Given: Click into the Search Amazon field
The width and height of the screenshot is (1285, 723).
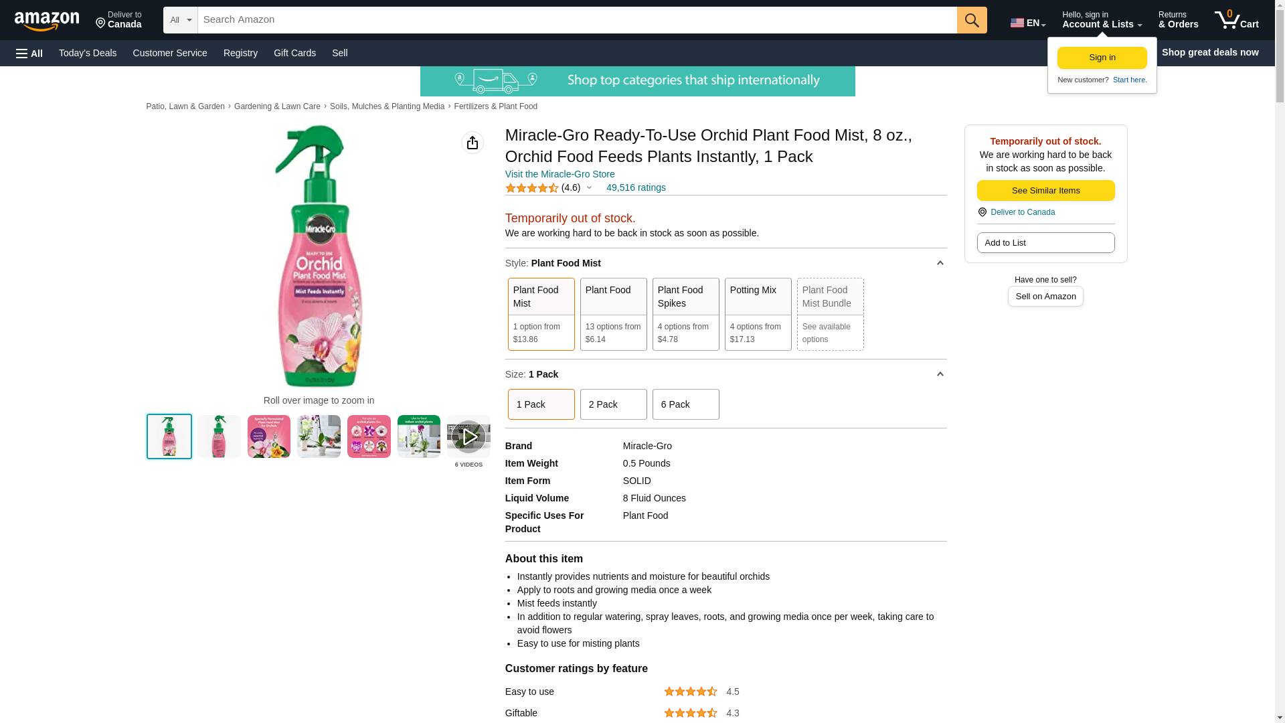Looking at the screenshot, I should coord(577,20).
